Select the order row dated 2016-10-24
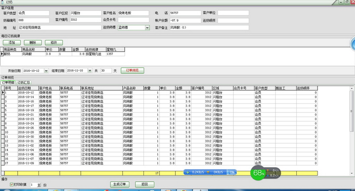This screenshot has width=355, height=191. 159,124
